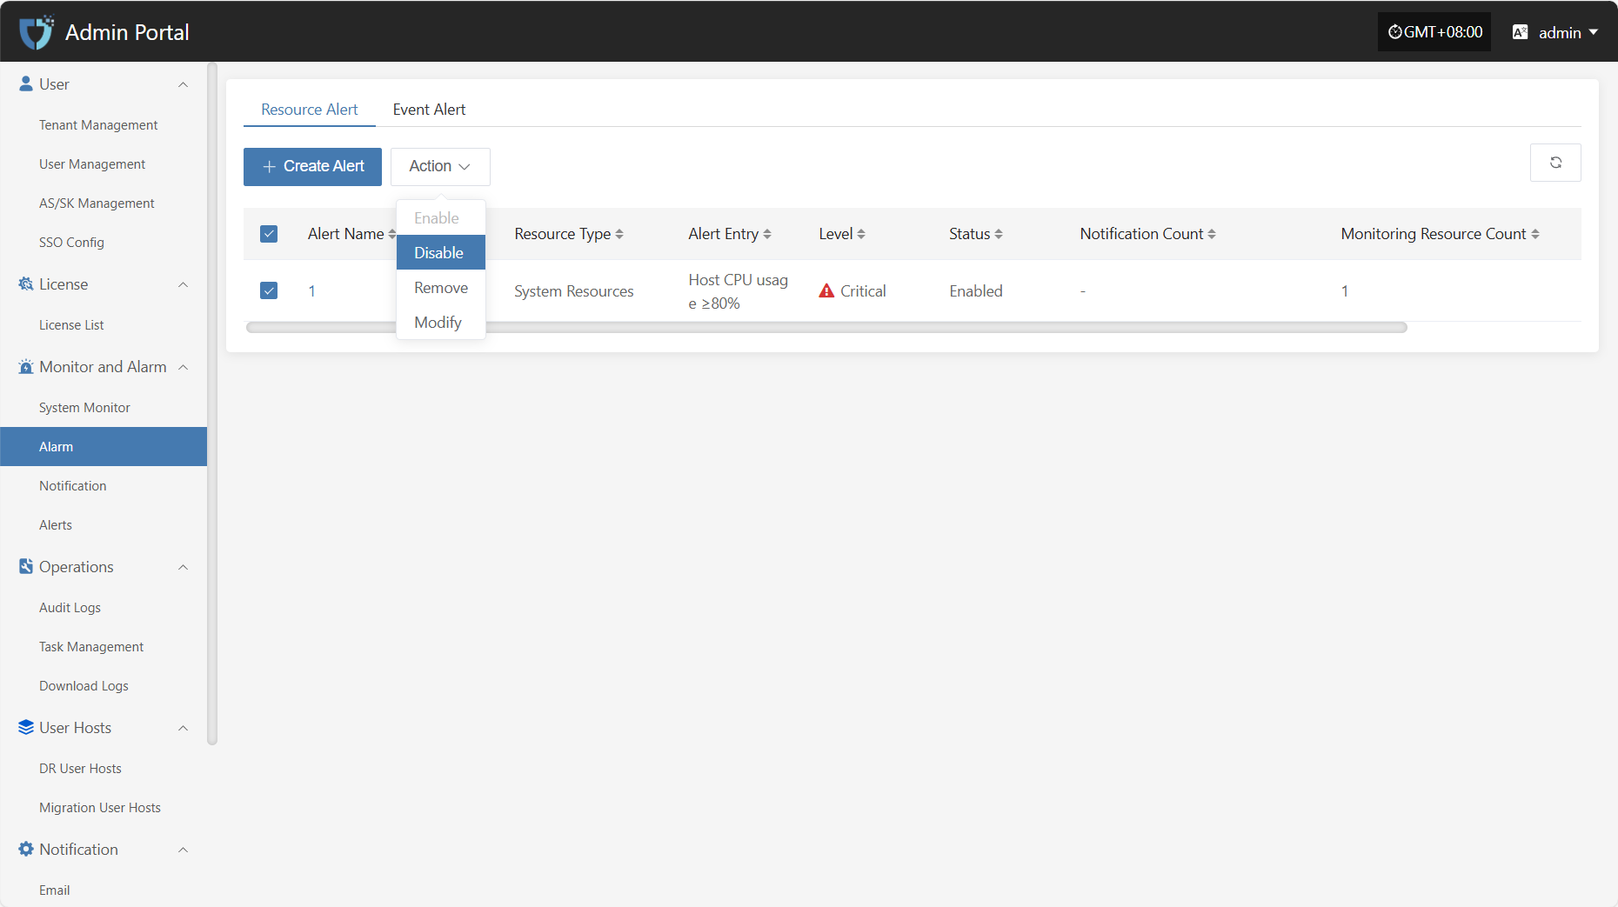
Task: Click the Monitor and Alarm siren icon
Action: 26,366
